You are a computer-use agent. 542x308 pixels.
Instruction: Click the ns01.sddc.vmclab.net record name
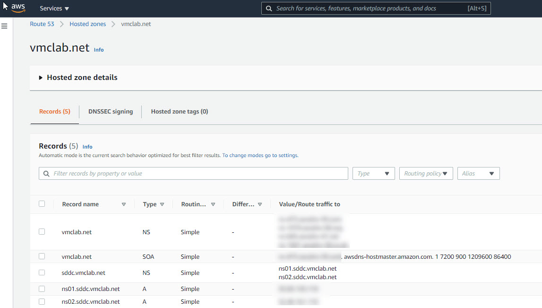tap(91, 289)
